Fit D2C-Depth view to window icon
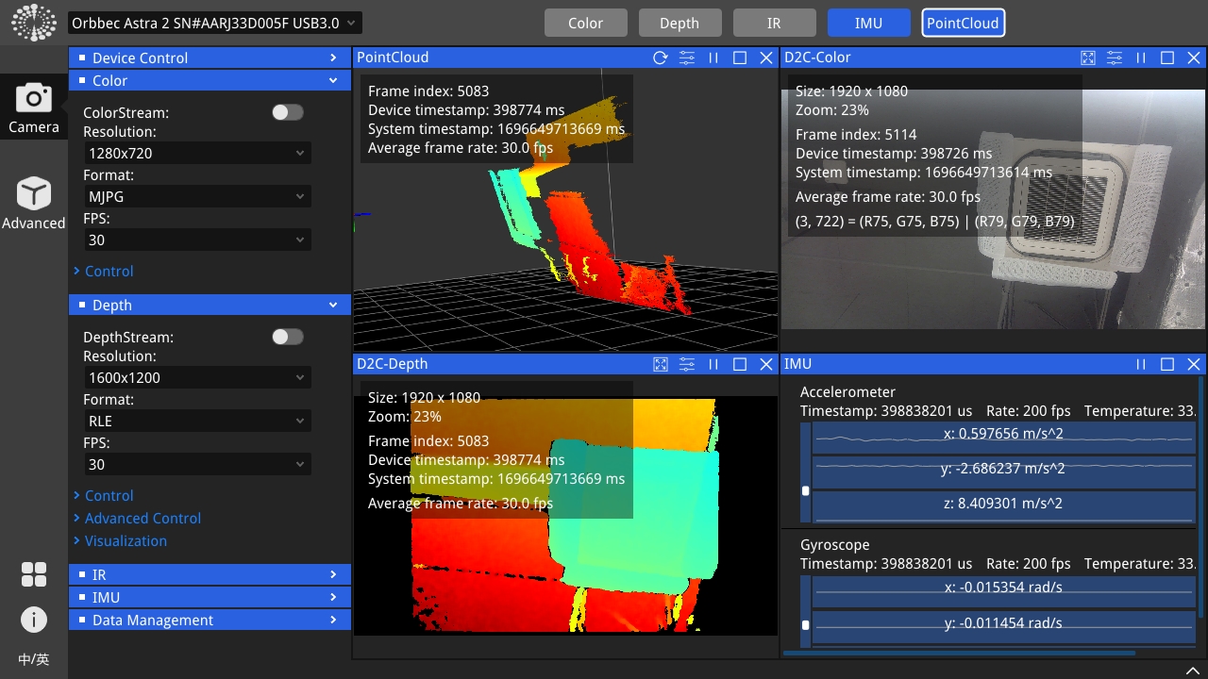The height and width of the screenshot is (679, 1208). click(x=661, y=364)
